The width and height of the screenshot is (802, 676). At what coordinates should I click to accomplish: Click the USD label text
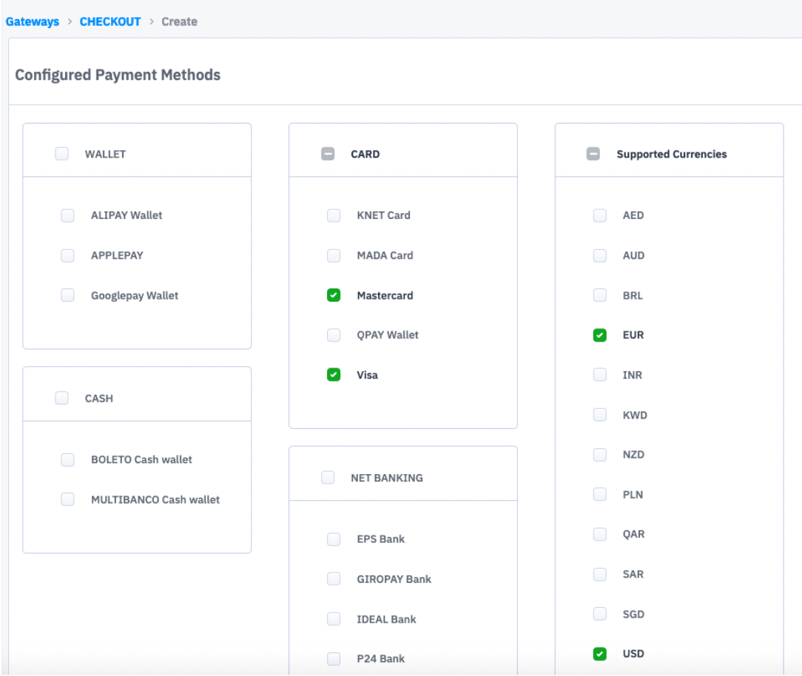633,654
